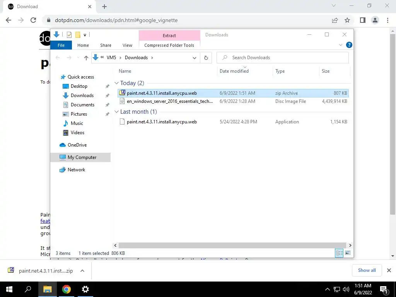Toggle Chrome side panel icon
The height and width of the screenshot is (297, 396).
coord(363,20)
